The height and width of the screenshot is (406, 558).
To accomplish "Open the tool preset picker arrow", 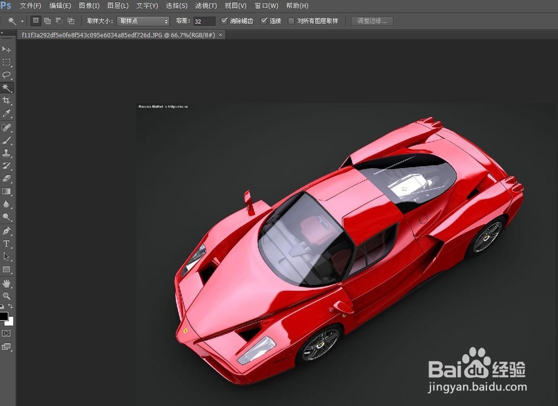I will pos(22,21).
